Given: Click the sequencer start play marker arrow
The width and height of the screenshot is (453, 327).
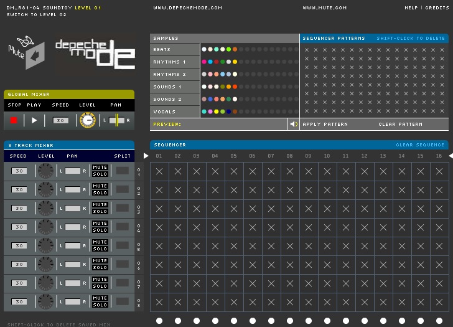Looking at the screenshot, I should pos(146,156).
